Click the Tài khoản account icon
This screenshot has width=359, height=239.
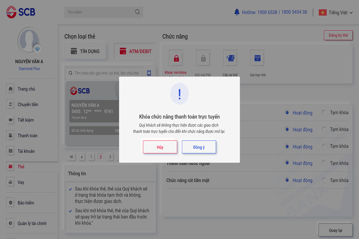(10, 151)
